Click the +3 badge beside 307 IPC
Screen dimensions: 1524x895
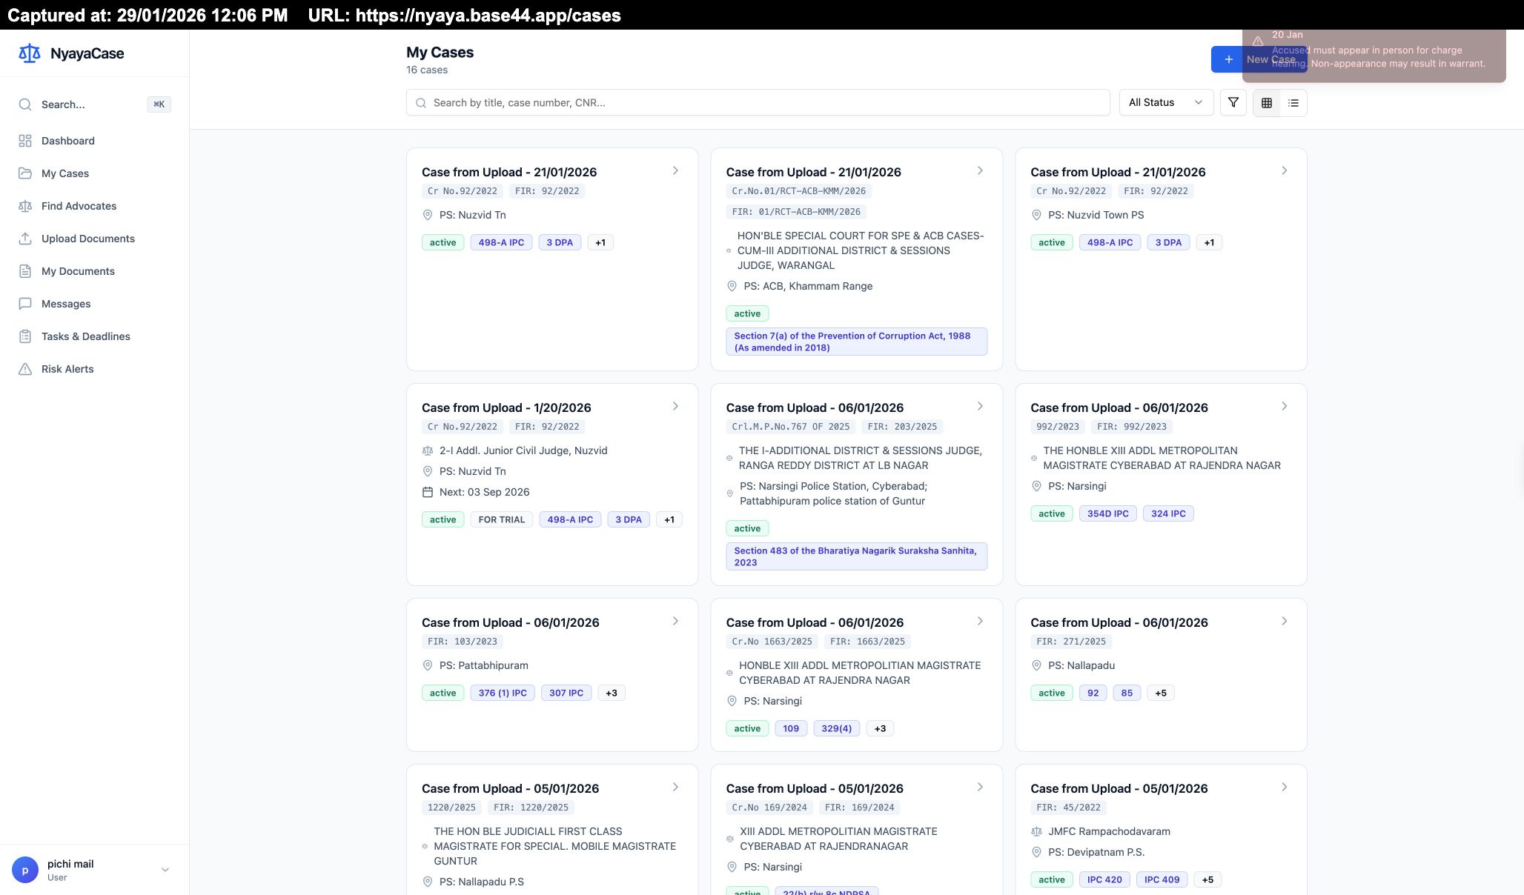(612, 693)
